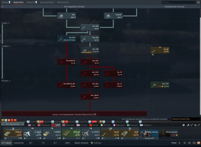Image resolution: width=201 pixels, height=147 pixels.
Task: Select the Ми-8ТВ helicopter card
Action: [67, 39]
